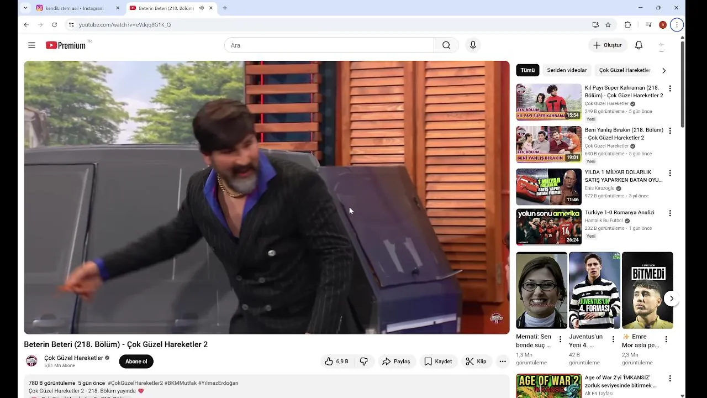This screenshot has height=398, width=707.
Task: Select the Tümü filter chip
Action: tap(527, 70)
